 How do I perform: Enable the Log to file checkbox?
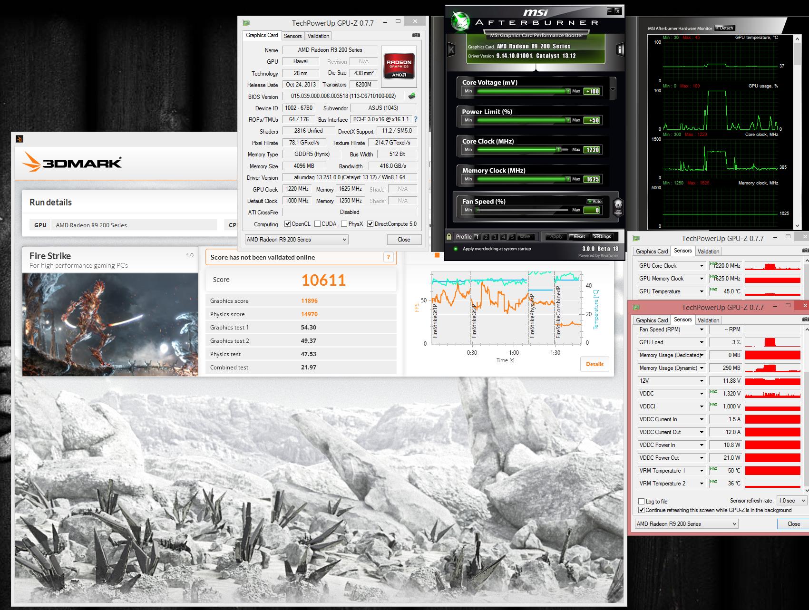pyautogui.click(x=642, y=501)
